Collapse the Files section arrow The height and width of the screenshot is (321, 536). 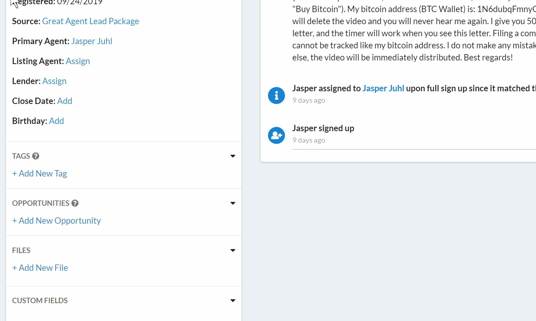tap(233, 250)
